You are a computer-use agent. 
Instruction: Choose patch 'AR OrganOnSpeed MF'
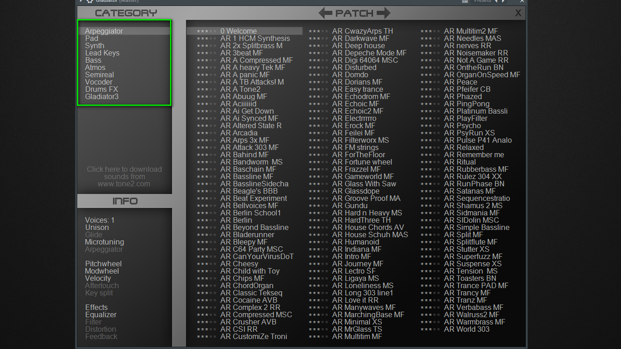click(482, 75)
